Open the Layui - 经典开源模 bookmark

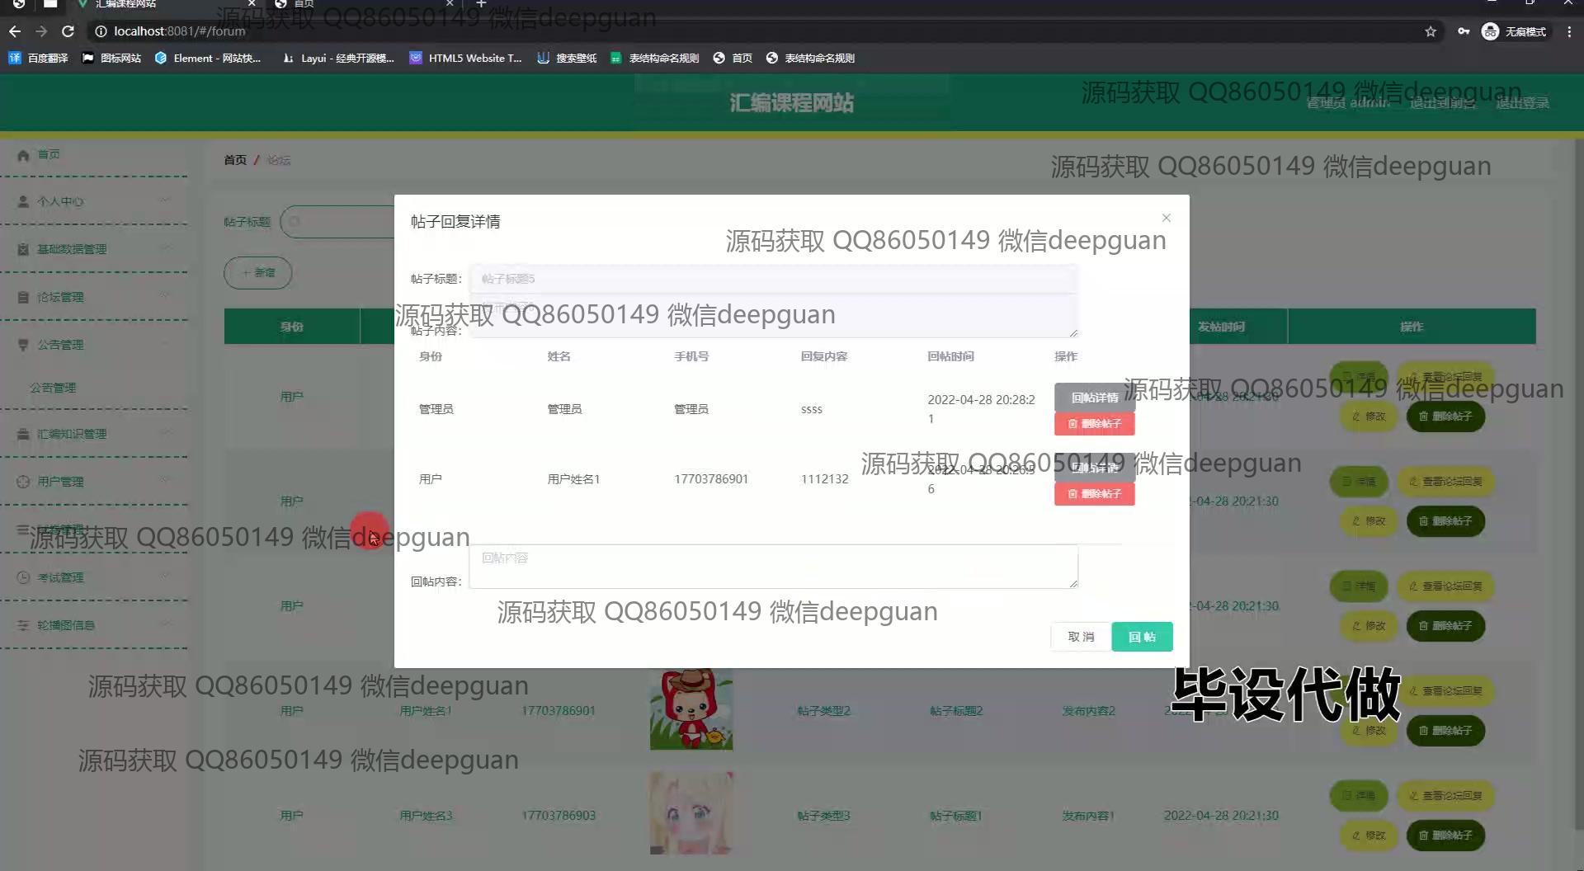click(338, 58)
